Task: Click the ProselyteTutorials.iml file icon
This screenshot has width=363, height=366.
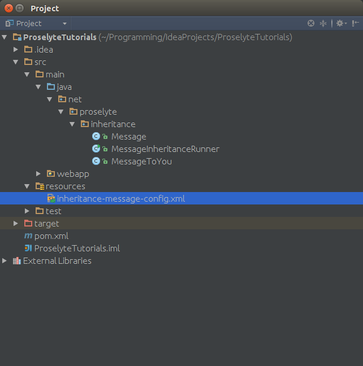Action: tap(28, 249)
